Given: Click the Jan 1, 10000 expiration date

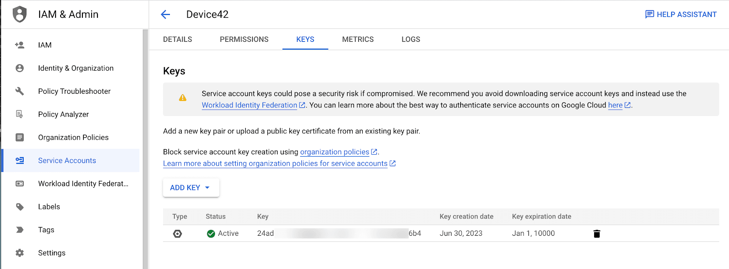Looking at the screenshot, I should [x=534, y=233].
